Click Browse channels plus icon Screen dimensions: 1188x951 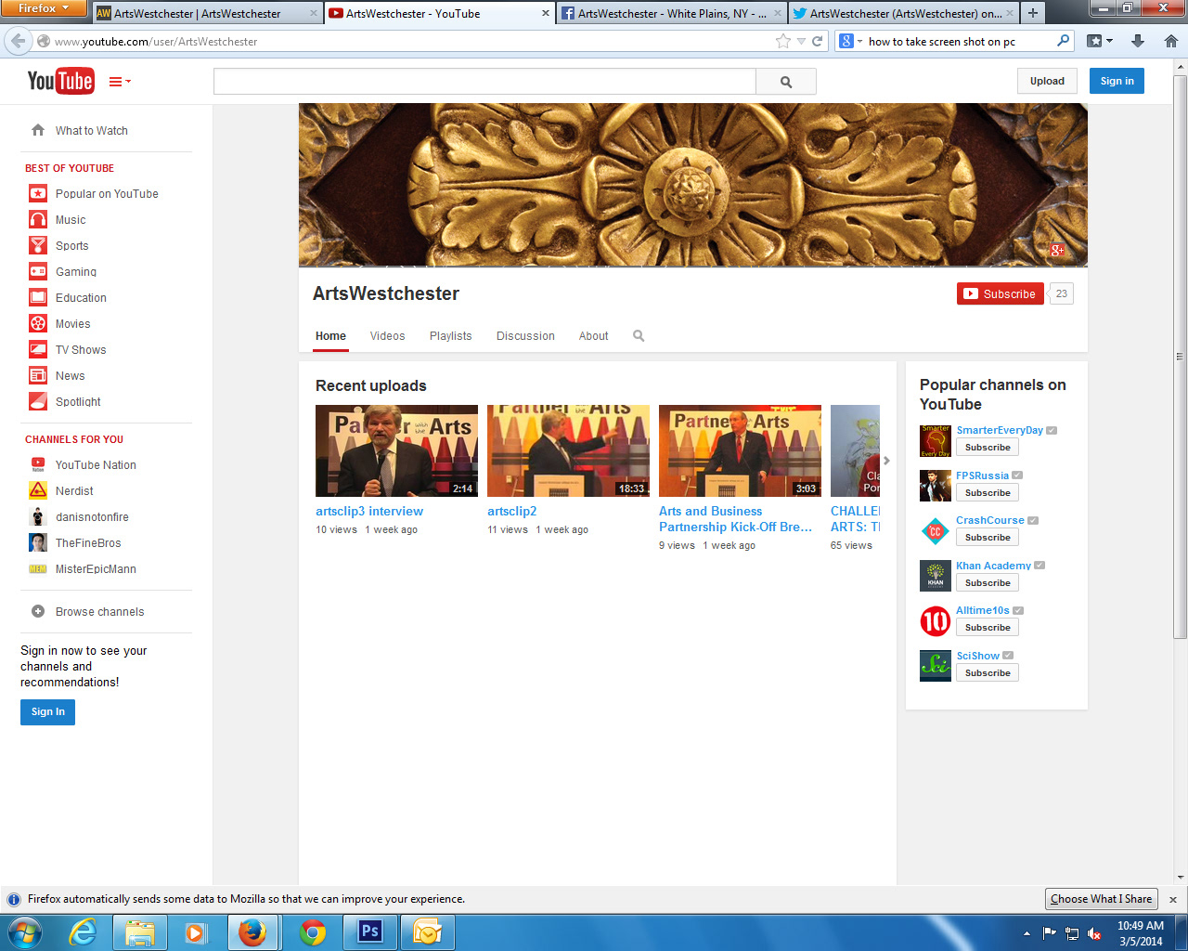pyautogui.click(x=38, y=611)
